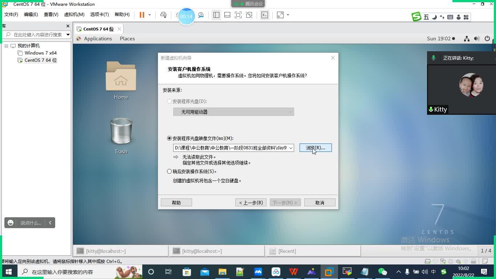Screen dimensions: 496x279
Task: Open first [kitty@localhost:~] taskbar window
Action: pos(121,251)
